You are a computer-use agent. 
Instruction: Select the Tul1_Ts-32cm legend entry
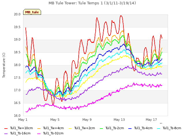click(50, 133)
